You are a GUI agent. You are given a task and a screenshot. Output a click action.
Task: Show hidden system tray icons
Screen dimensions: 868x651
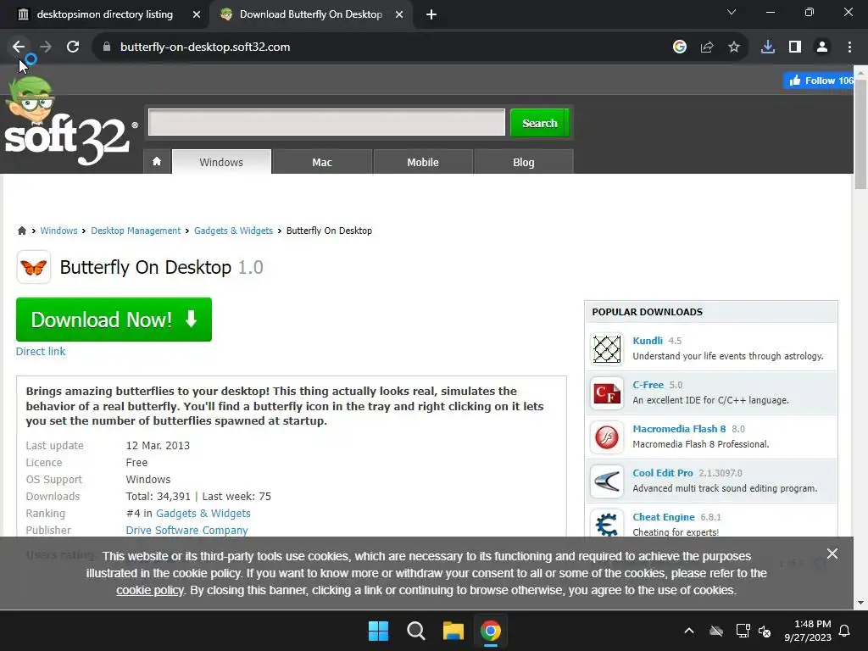pos(689,631)
